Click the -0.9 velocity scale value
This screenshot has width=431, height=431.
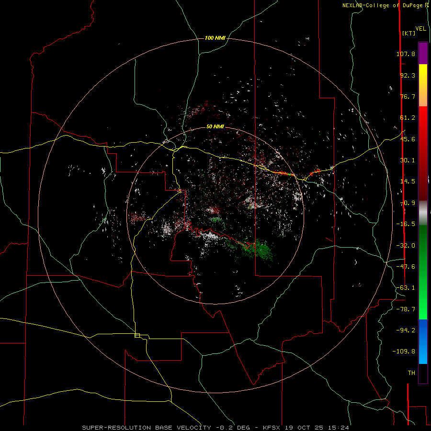pos(408,203)
